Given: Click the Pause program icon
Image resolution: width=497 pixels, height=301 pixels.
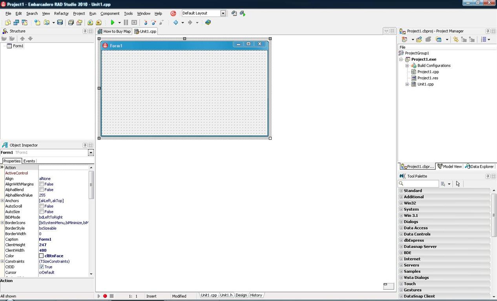Looking at the screenshot, I should click(x=126, y=23).
